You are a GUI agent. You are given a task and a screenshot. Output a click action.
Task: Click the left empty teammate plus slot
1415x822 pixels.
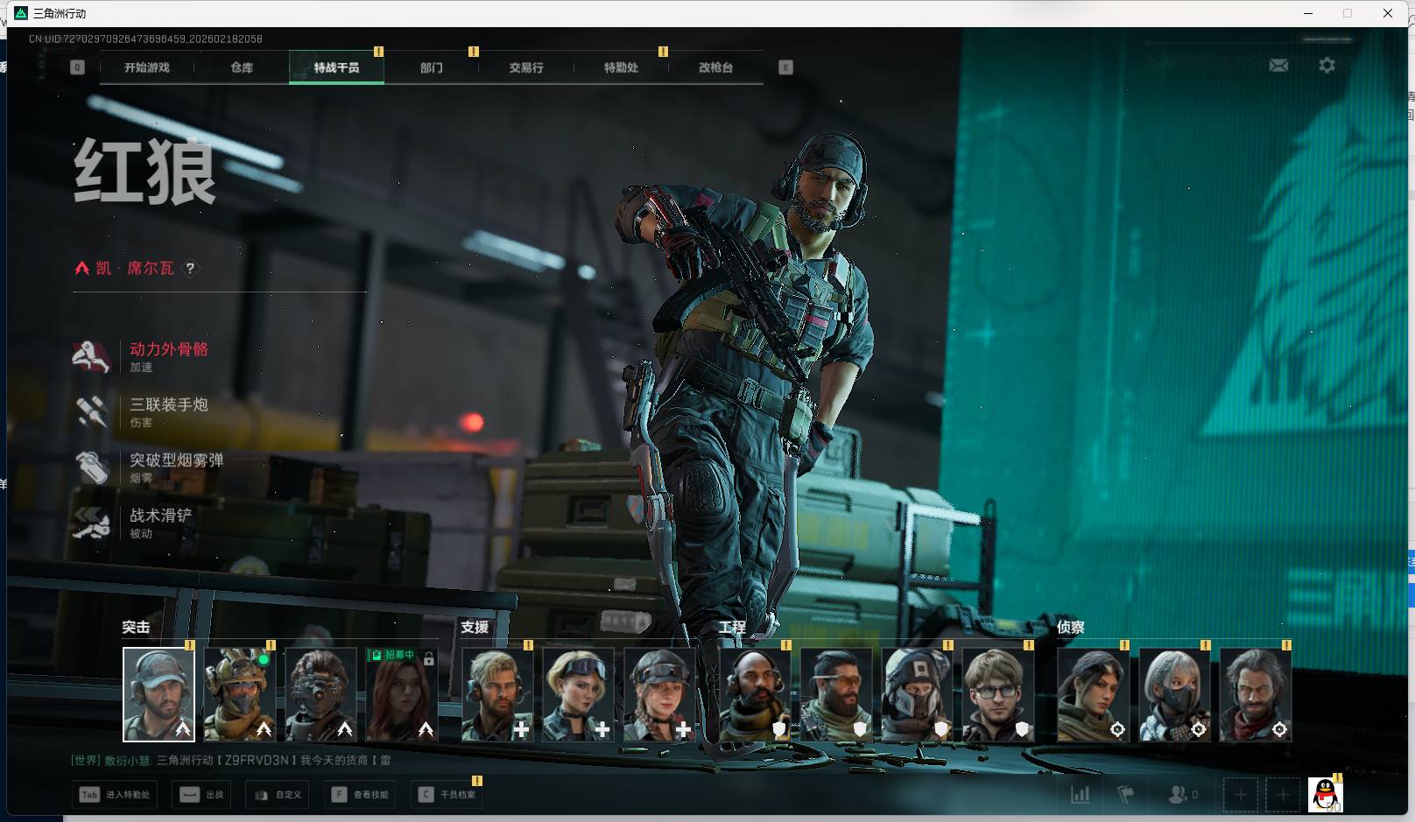tap(1240, 795)
